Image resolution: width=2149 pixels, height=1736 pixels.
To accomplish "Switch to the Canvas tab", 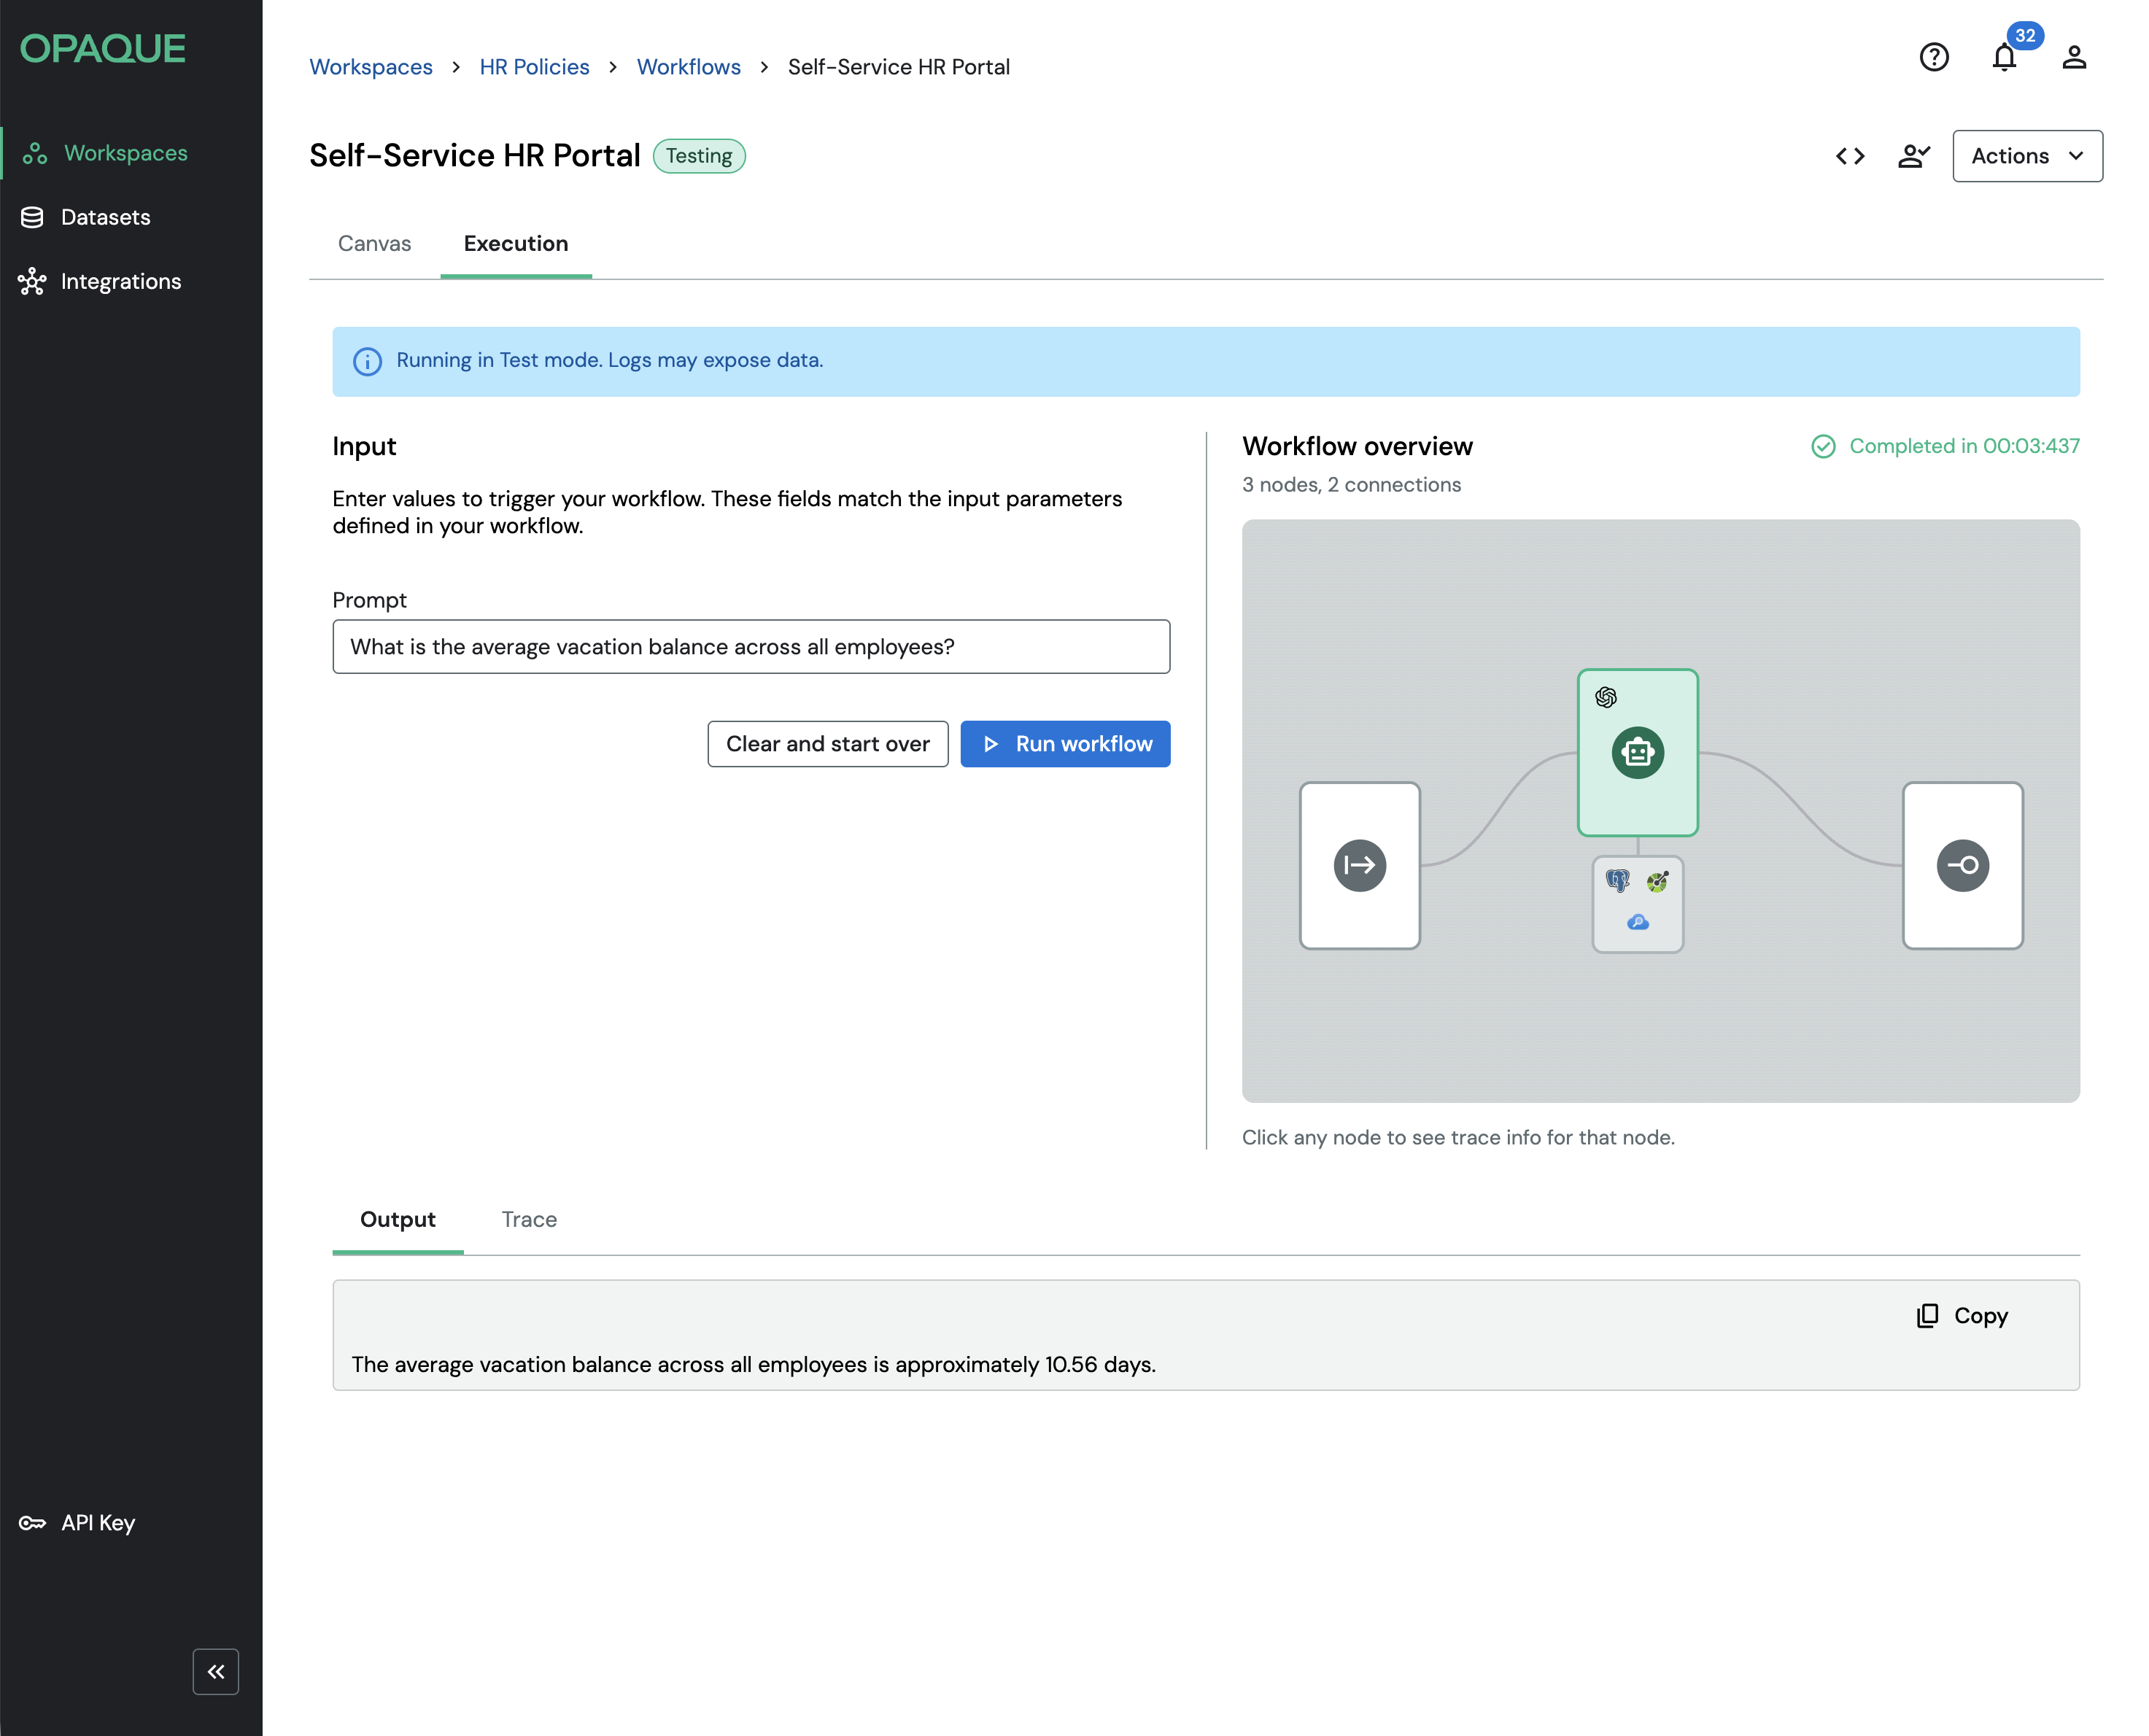I will 374,244.
